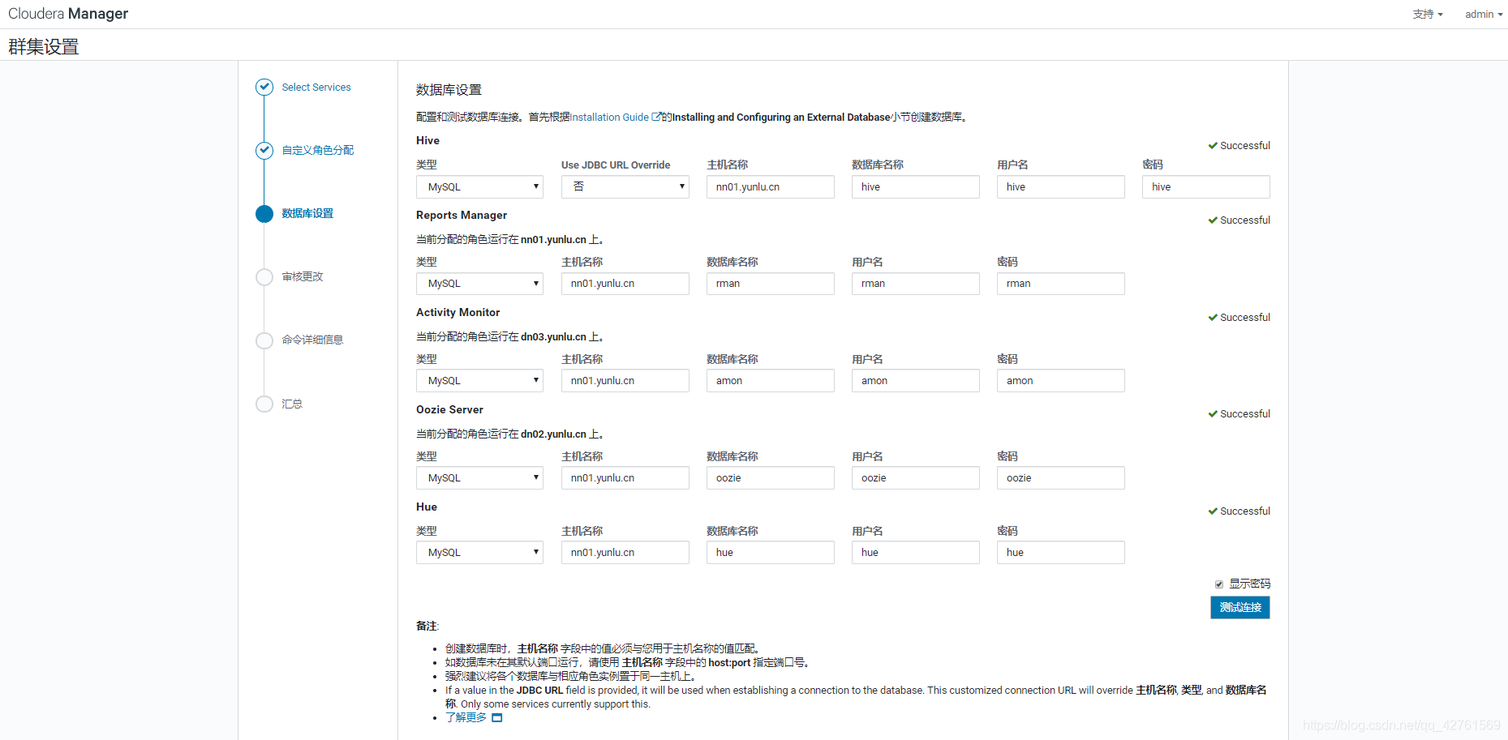
Task: Click the Oozie Server 用户名 field
Action: point(916,478)
